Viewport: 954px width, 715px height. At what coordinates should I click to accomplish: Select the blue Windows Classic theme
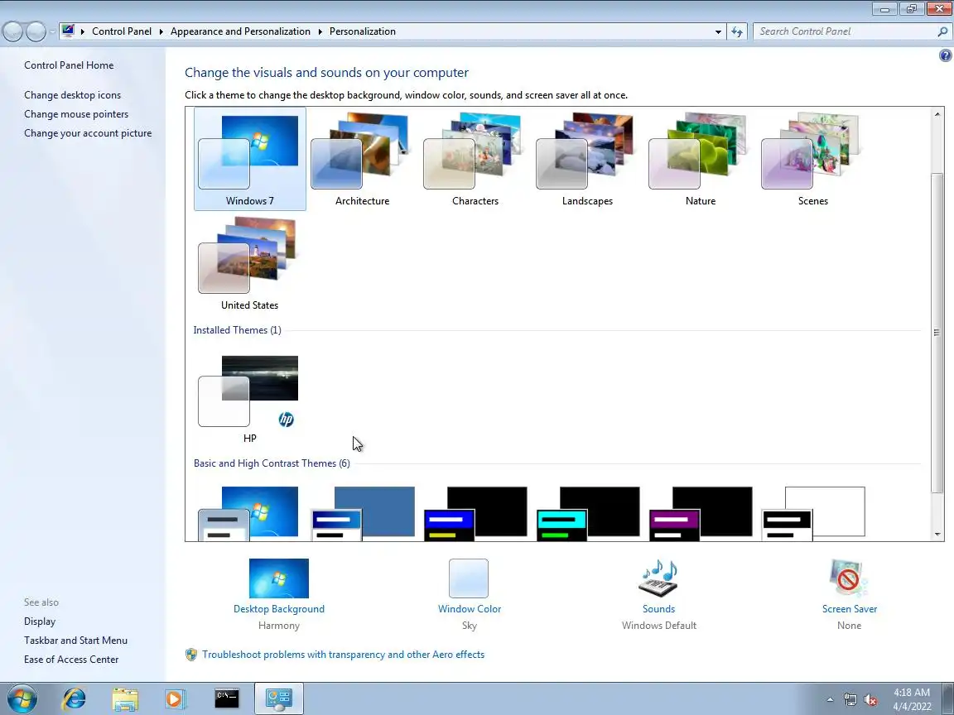point(364,512)
